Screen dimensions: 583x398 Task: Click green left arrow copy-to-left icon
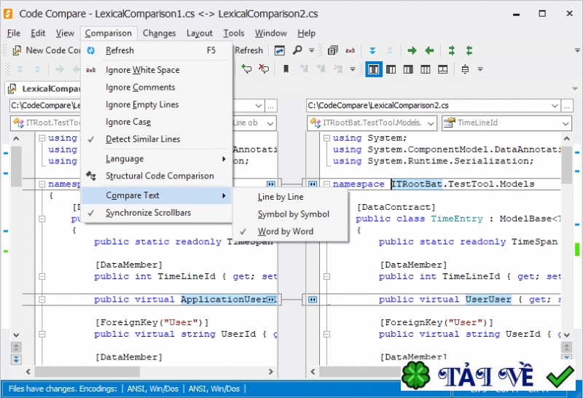click(429, 50)
